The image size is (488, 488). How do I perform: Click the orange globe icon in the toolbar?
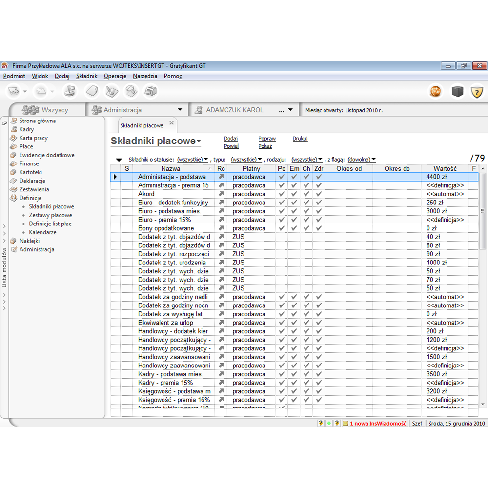coord(435,91)
